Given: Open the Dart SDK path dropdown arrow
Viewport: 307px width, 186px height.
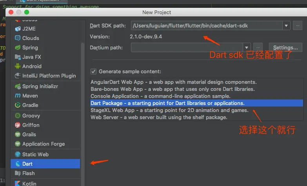Looking at the screenshot, I should pyautogui.click(x=286, y=25).
